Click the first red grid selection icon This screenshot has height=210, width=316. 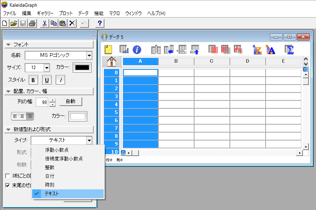(213, 49)
